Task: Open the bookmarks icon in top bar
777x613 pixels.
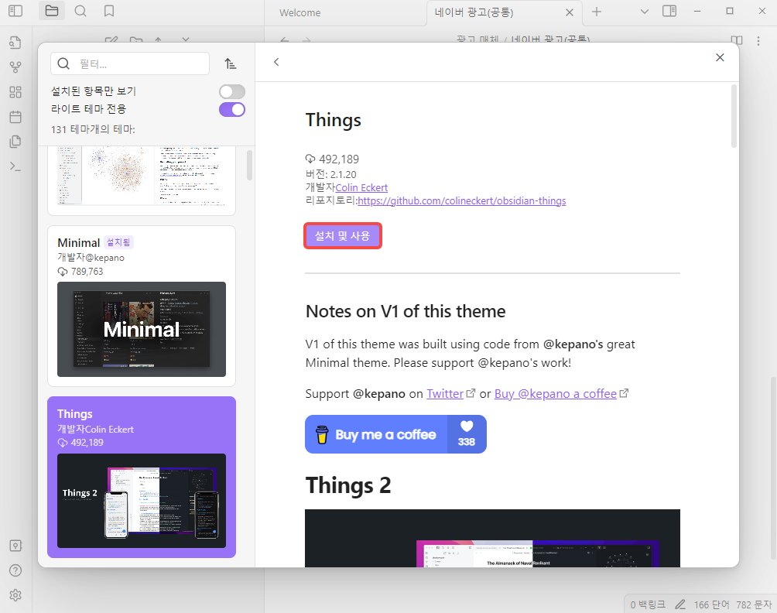Action: pos(109,10)
